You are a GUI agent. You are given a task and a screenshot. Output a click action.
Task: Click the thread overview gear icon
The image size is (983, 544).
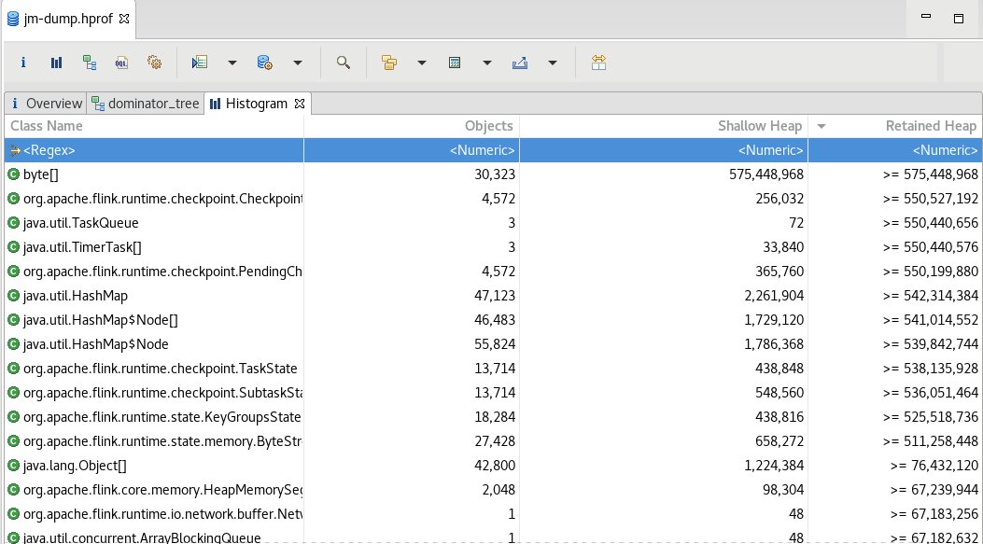tap(155, 63)
